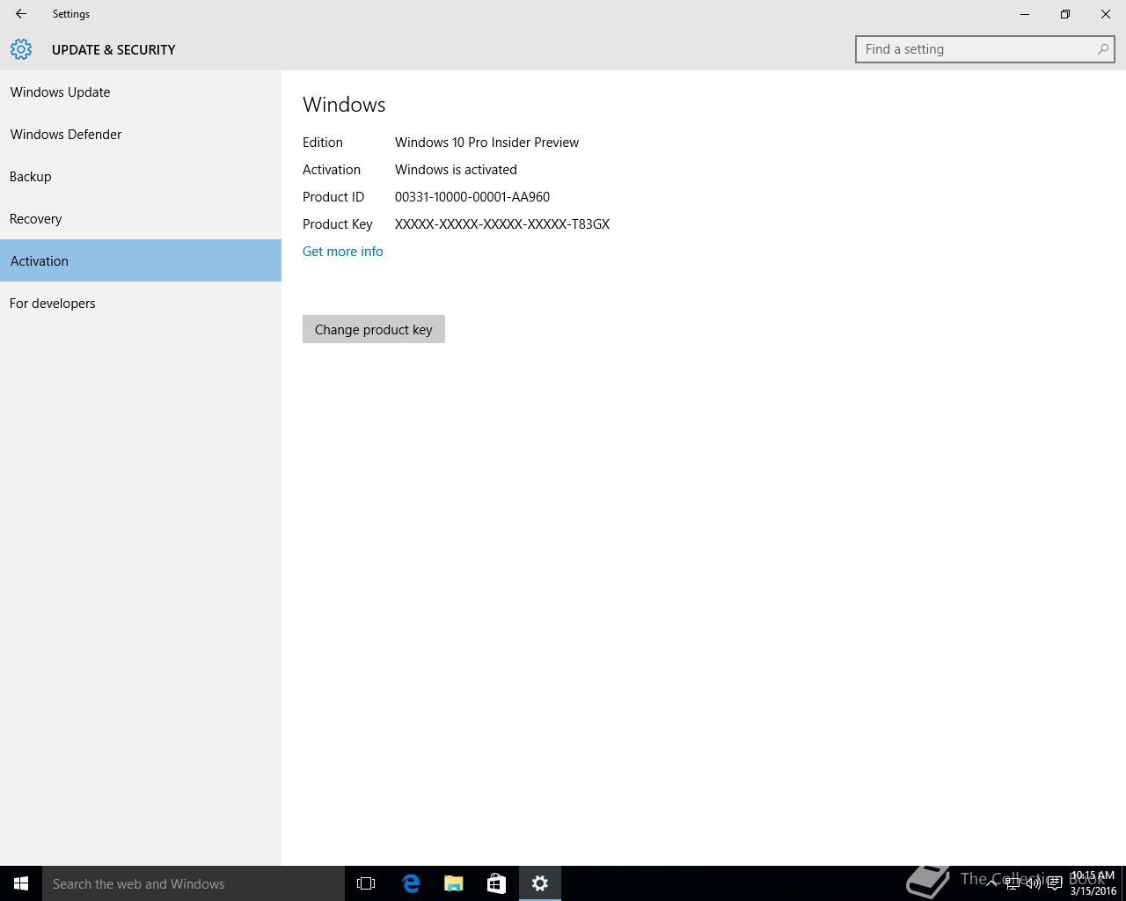Click the Windows is activated status text
This screenshot has width=1126, height=901.
[x=456, y=170]
